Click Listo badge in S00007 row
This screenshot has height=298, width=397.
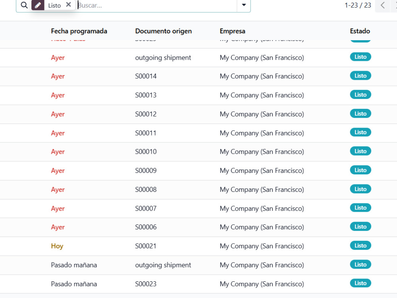360,208
